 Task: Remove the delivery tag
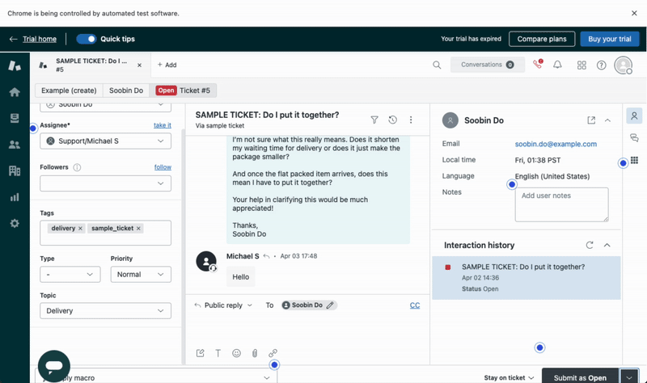pos(80,229)
